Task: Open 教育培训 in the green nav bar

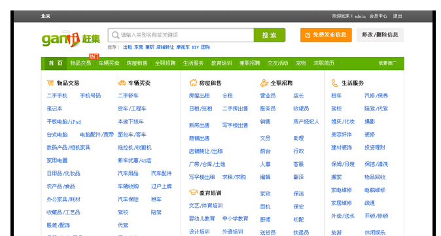Action: (222, 63)
